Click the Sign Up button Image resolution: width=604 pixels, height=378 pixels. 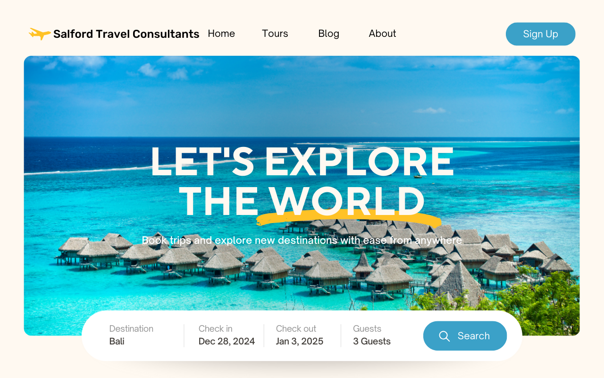(541, 34)
